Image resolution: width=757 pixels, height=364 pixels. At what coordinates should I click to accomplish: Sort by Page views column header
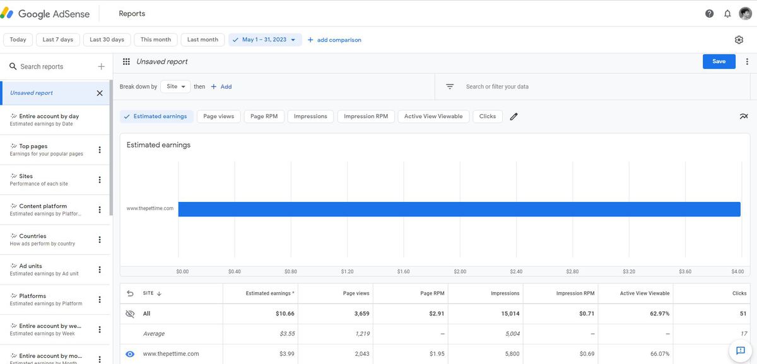click(x=356, y=293)
